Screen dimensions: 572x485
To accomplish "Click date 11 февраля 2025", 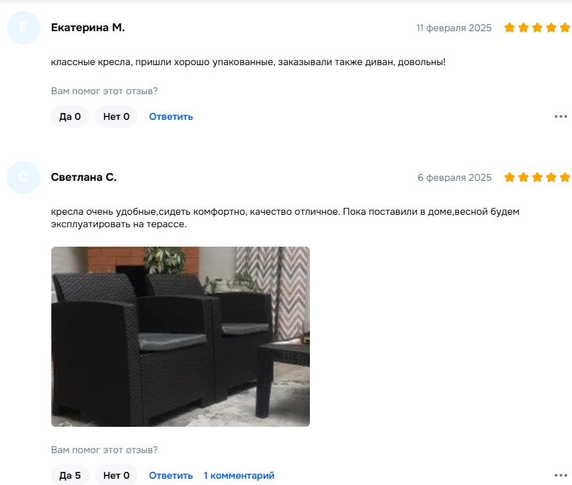I will pyautogui.click(x=454, y=28).
